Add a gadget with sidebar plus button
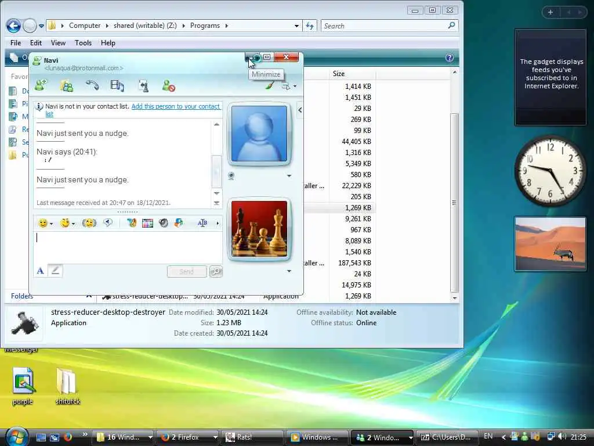 coord(550,12)
